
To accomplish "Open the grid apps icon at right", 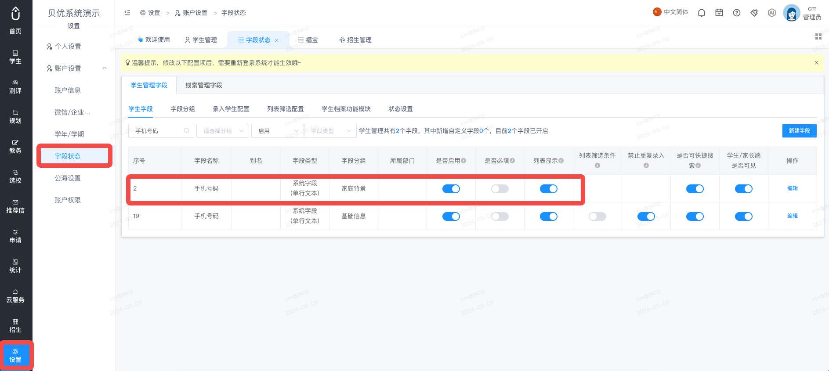I will [x=818, y=36].
